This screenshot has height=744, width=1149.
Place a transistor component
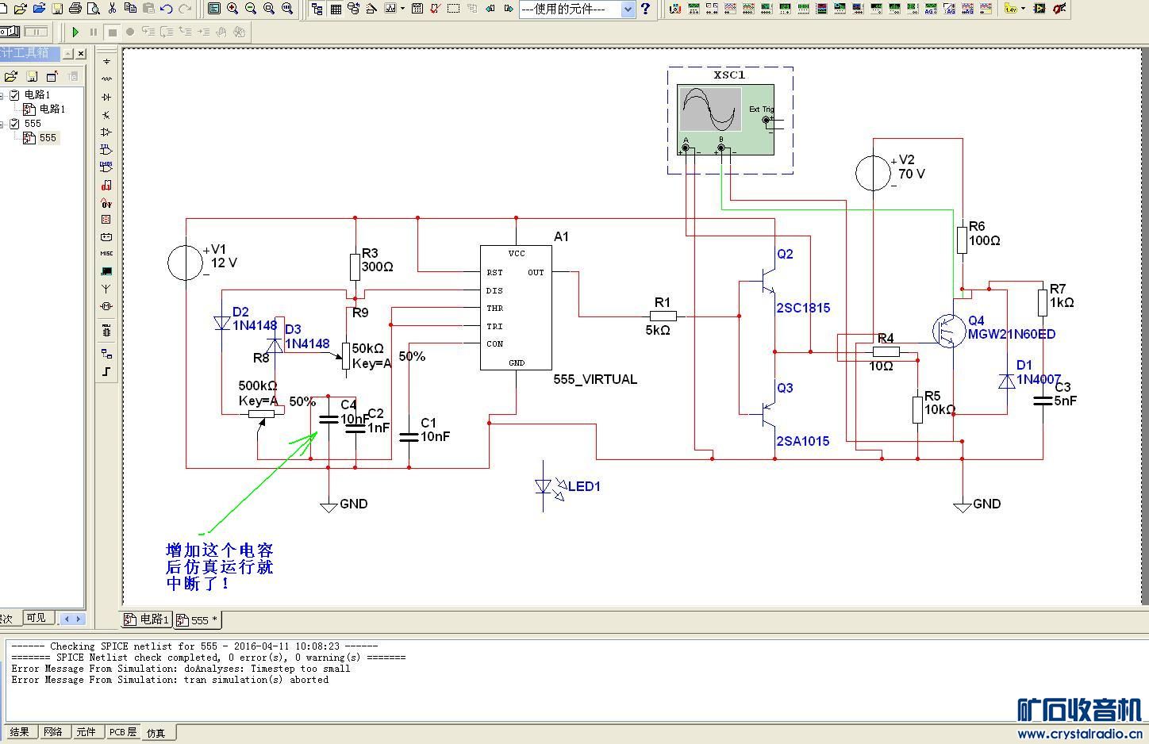[106, 114]
